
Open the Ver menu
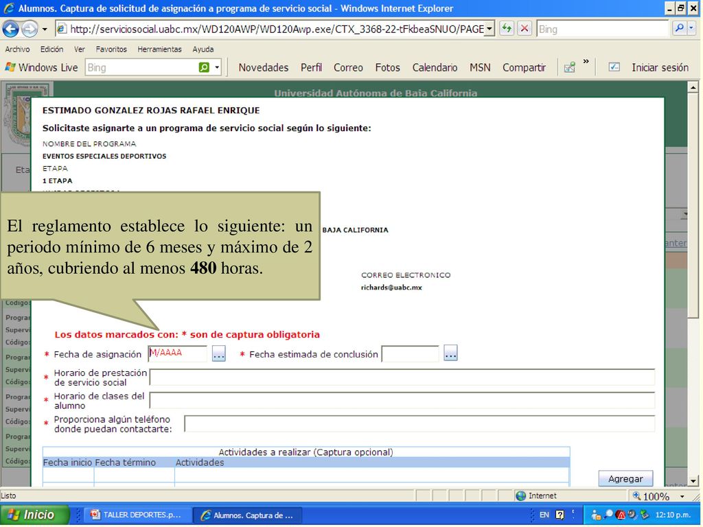(x=80, y=49)
